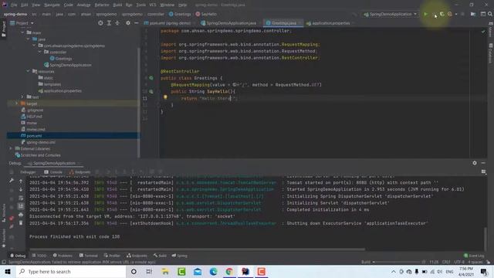Open Search Everywhere with the magnifier icon

click(490, 14)
